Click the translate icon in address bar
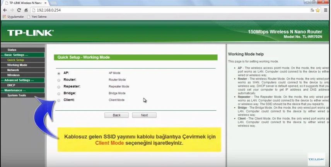Viewport: 331px width, 167px height. coord(312,10)
